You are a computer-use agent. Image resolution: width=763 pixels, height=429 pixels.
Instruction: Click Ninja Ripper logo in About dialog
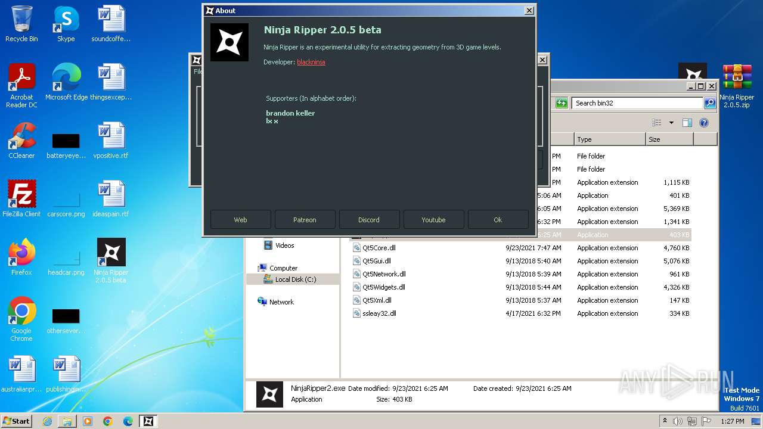click(x=229, y=42)
